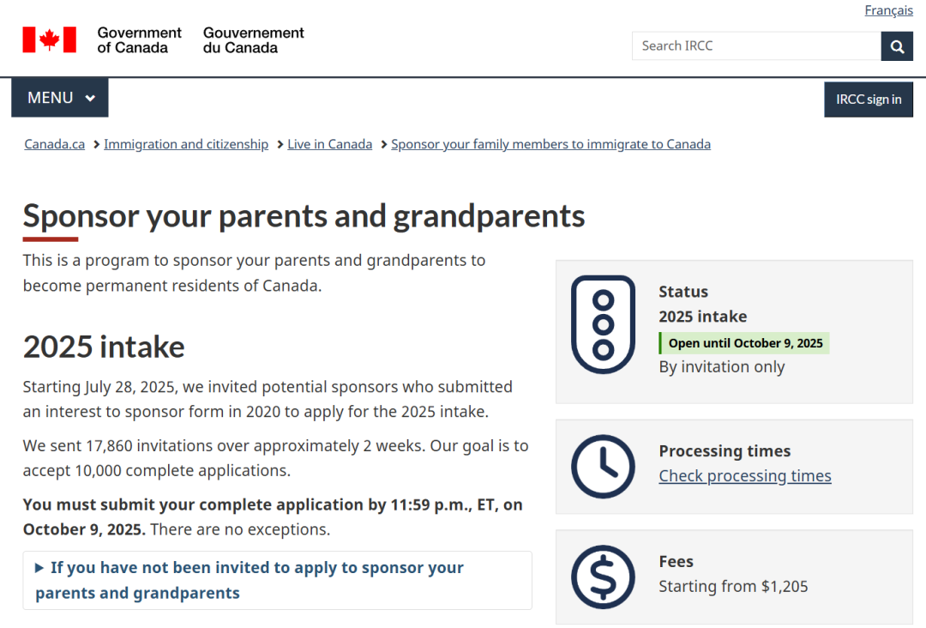Focus the Search IRCC input field

point(755,46)
